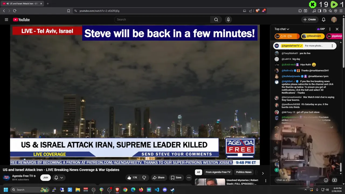The width and height of the screenshot is (345, 194).
Task: Open more actions ellipsis under video
Action: pyautogui.click(x=189, y=178)
